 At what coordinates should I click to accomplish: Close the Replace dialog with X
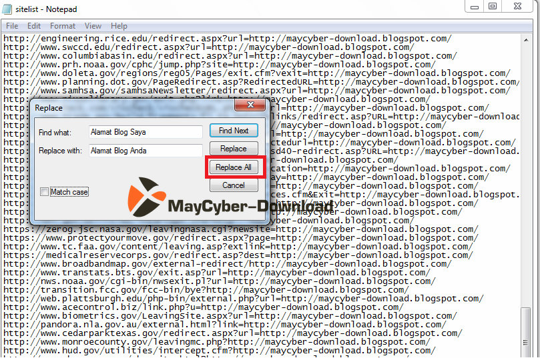250,105
